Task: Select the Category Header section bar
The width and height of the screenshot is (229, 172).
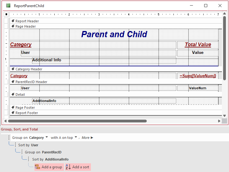Action: [116, 69]
